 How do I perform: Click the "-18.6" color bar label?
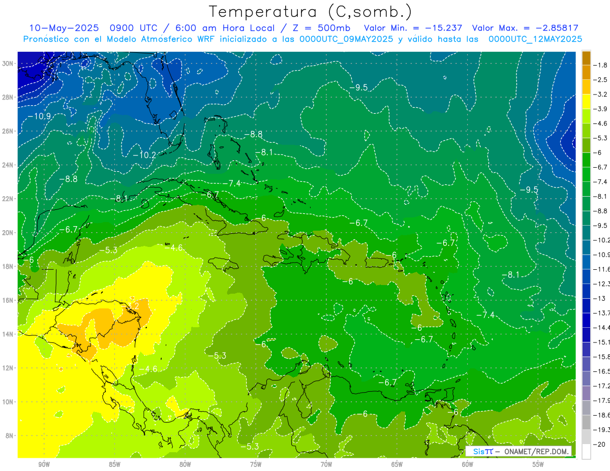coord(602,415)
